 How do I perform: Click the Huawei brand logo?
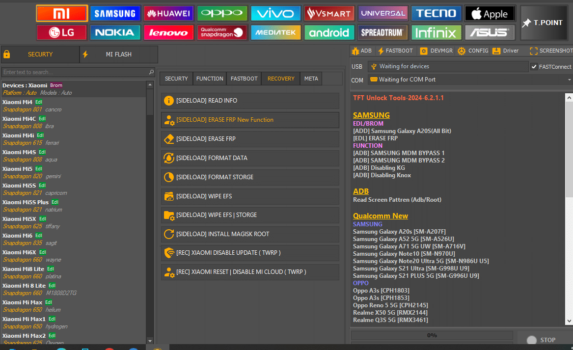pos(168,13)
